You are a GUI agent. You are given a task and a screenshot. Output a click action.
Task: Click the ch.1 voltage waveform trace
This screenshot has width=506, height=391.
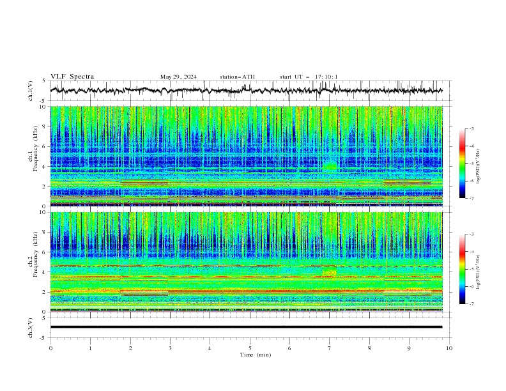tap(246, 91)
